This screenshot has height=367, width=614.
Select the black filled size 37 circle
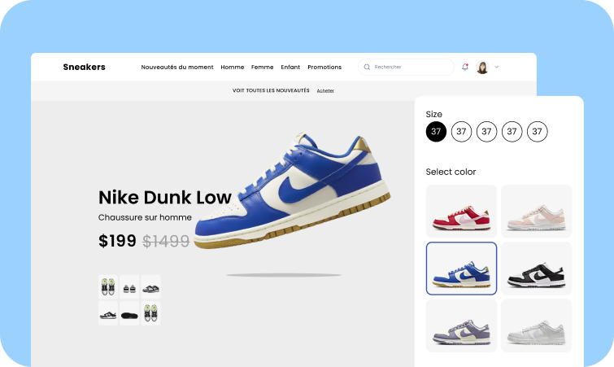[x=436, y=132]
